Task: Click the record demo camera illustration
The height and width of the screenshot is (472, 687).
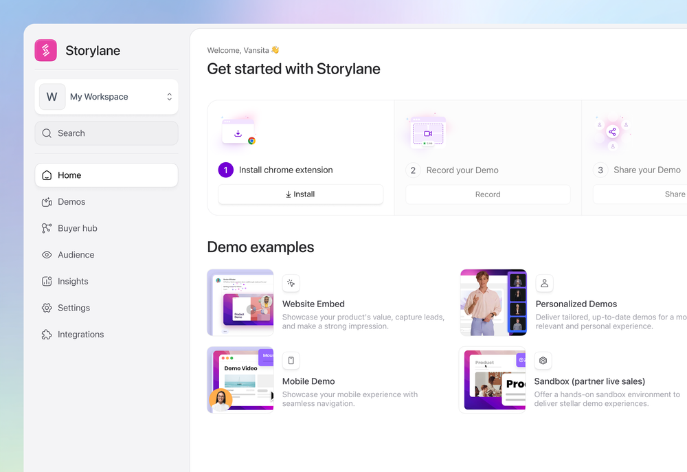Action: point(427,132)
